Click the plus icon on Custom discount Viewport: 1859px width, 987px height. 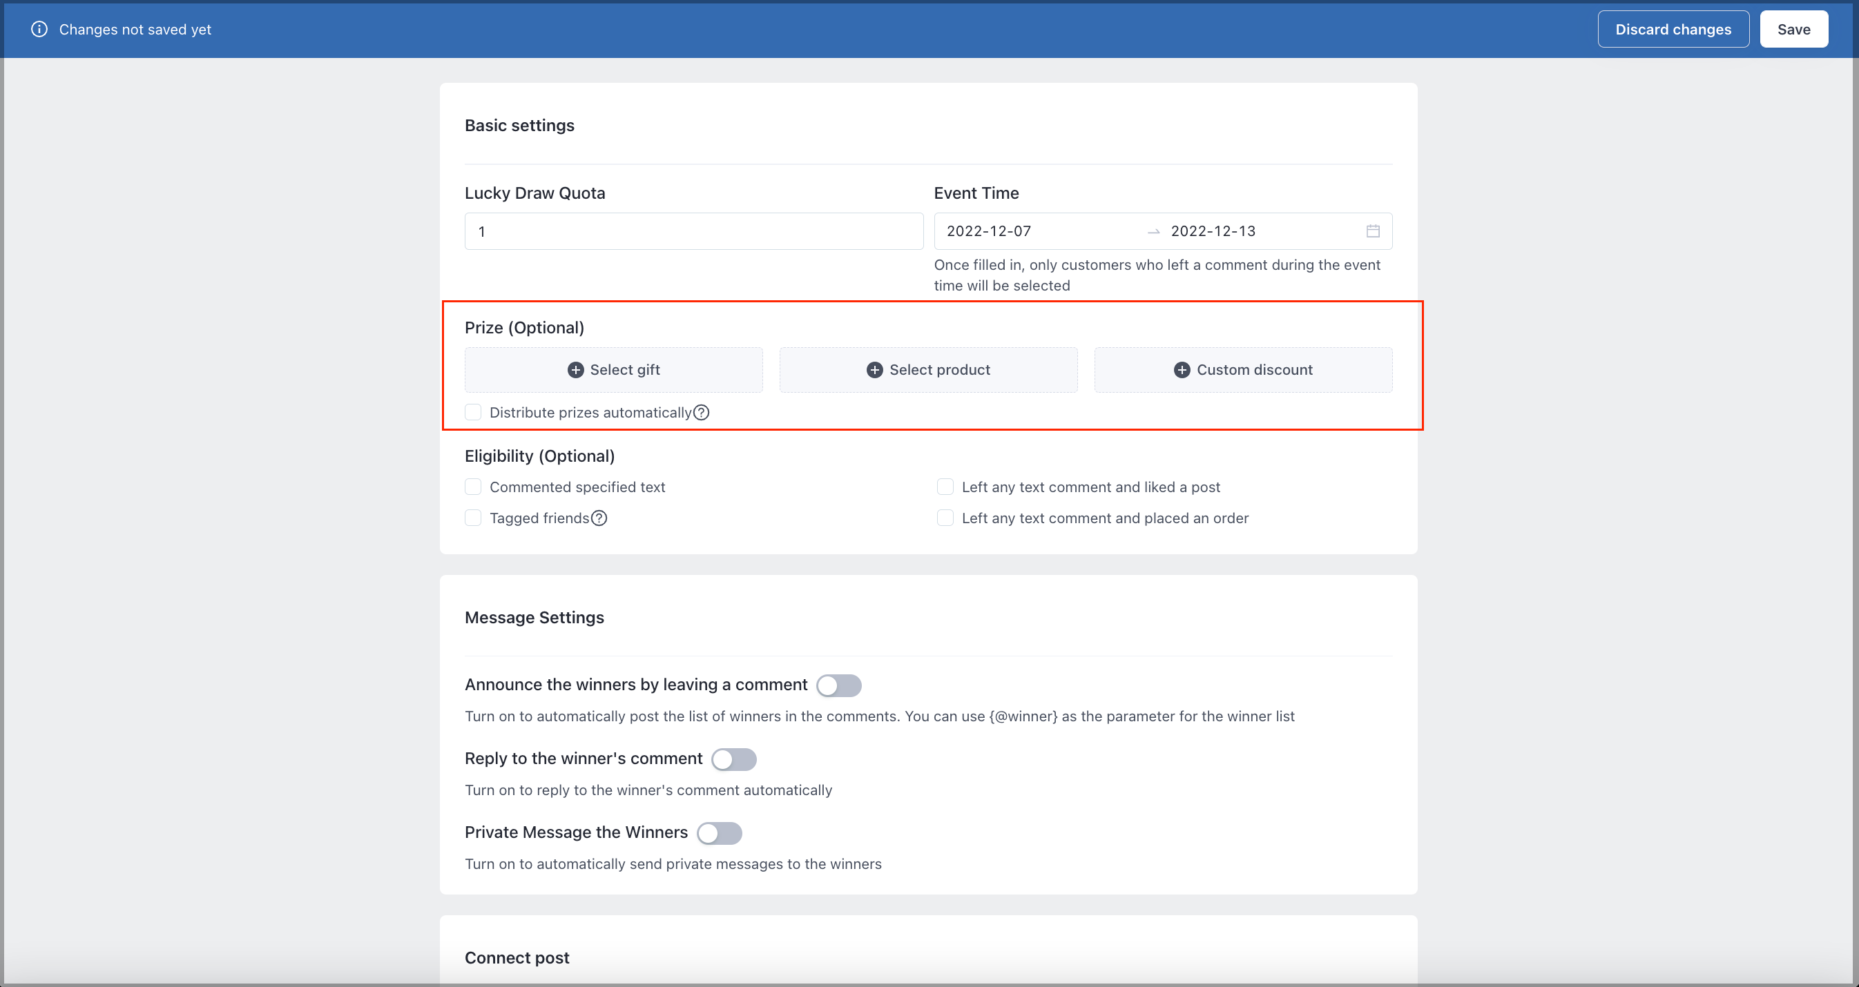[x=1182, y=369]
